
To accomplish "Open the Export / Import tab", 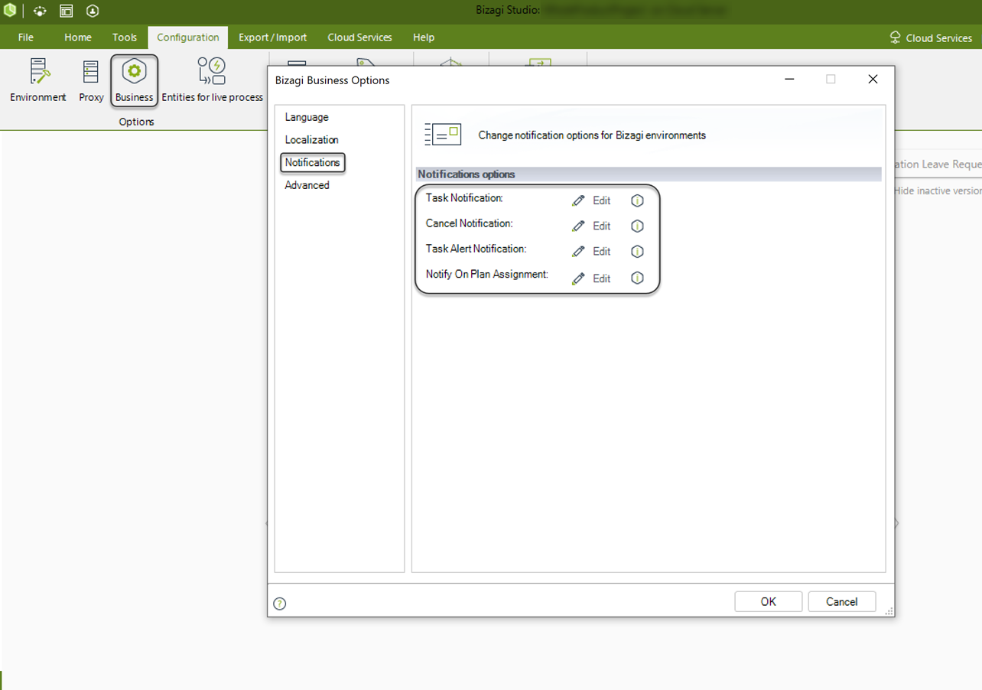I will point(273,37).
